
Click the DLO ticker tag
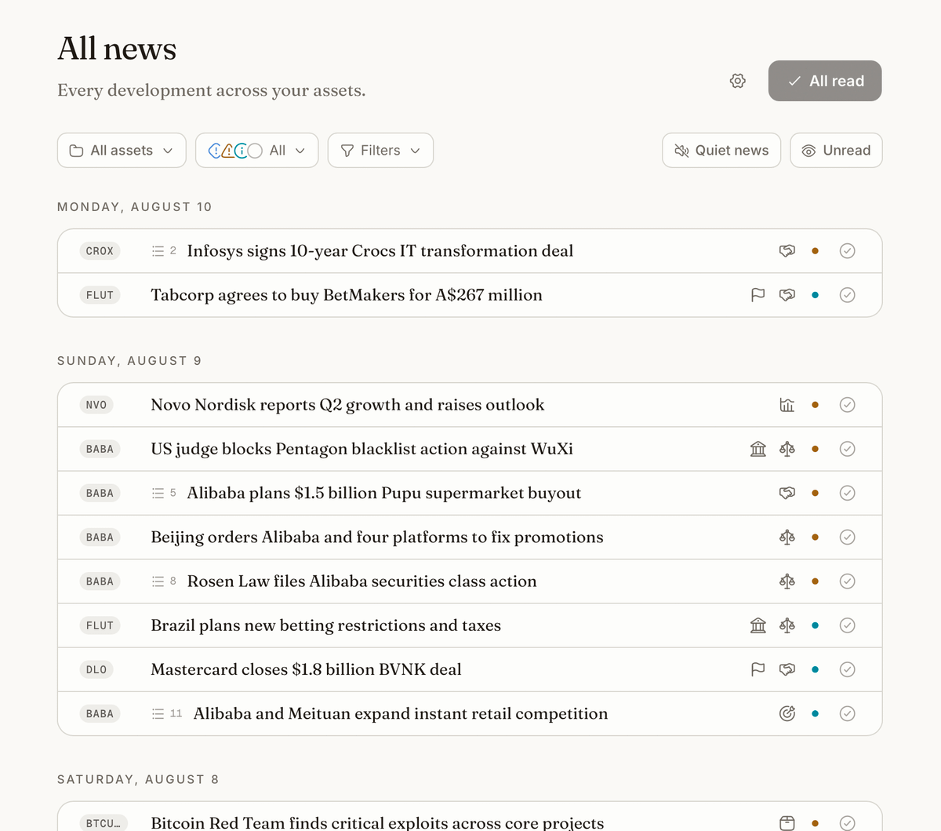(96, 669)
